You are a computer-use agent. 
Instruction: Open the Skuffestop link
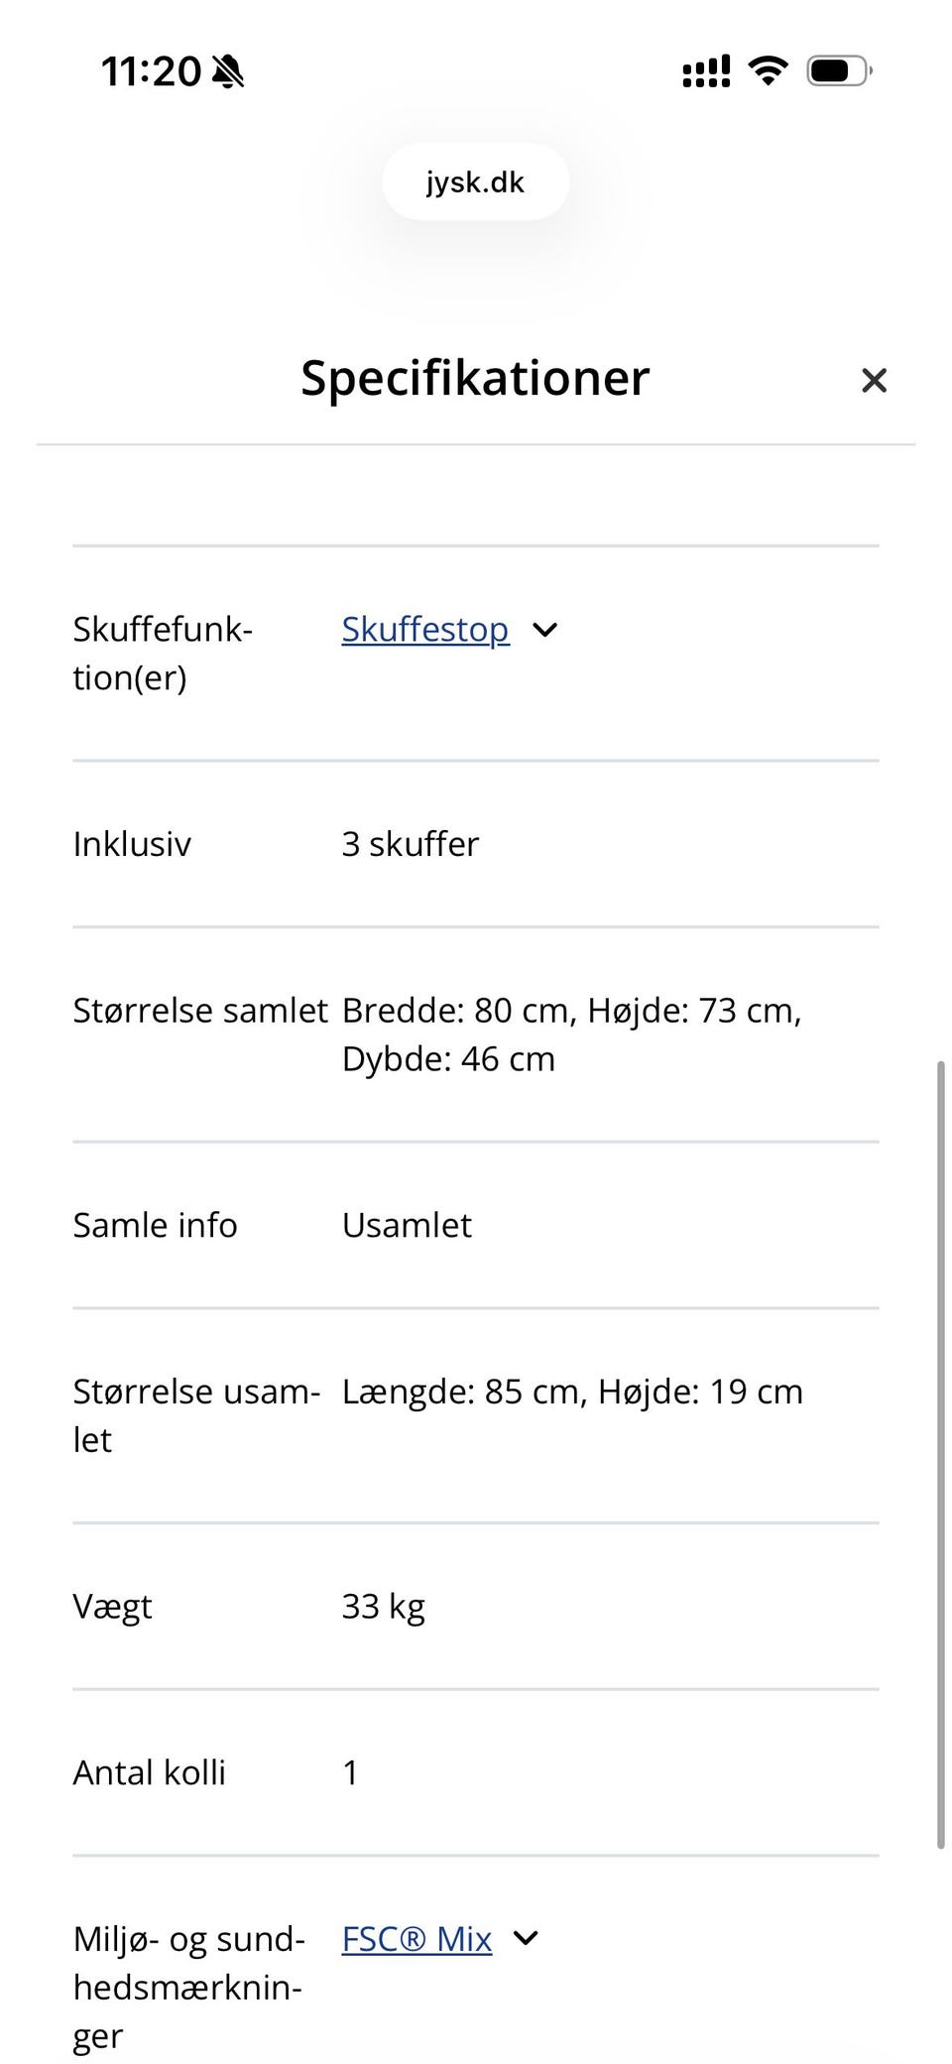pyautogui.click(x=424, y=629)
